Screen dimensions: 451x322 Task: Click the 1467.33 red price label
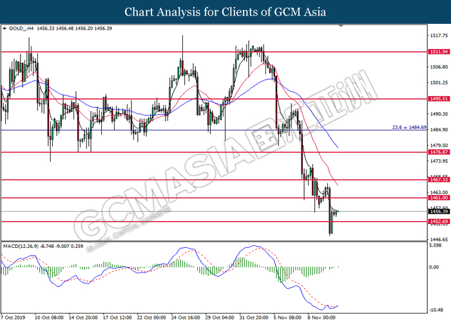pyautogui.click(x=439, y=180)
